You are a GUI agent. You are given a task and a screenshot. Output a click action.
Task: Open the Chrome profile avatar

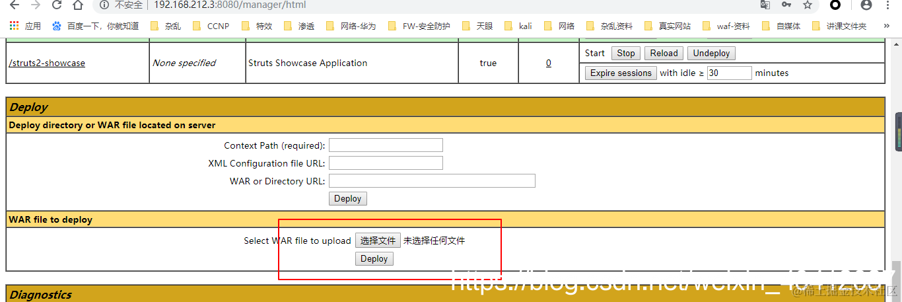click(x=866, y=5)
